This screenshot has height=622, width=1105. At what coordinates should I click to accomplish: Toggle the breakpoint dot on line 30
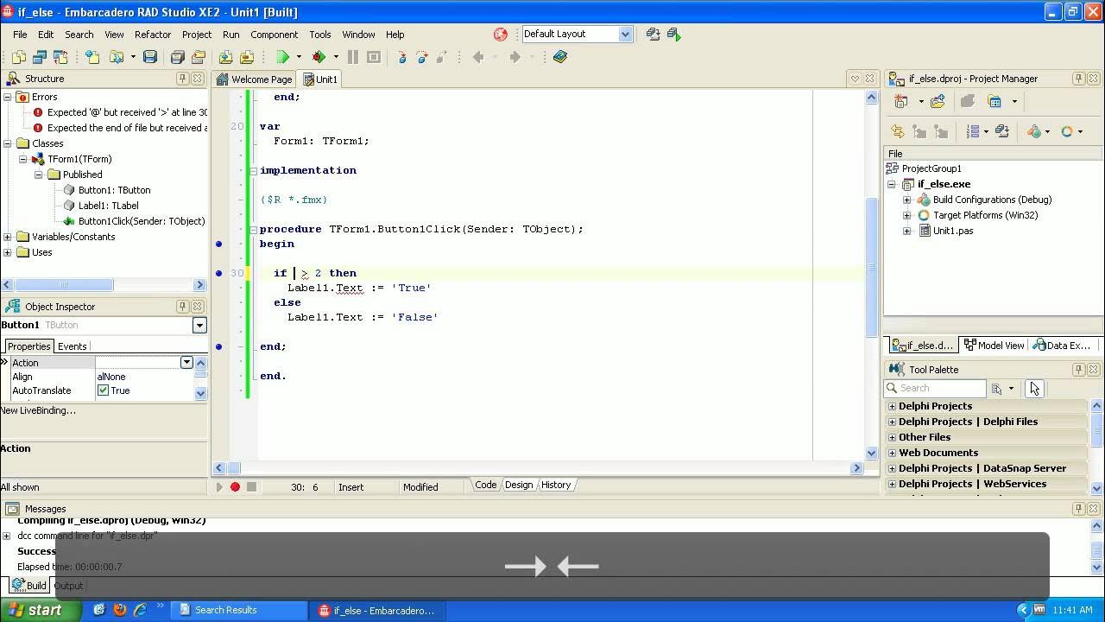coord(219,273)
